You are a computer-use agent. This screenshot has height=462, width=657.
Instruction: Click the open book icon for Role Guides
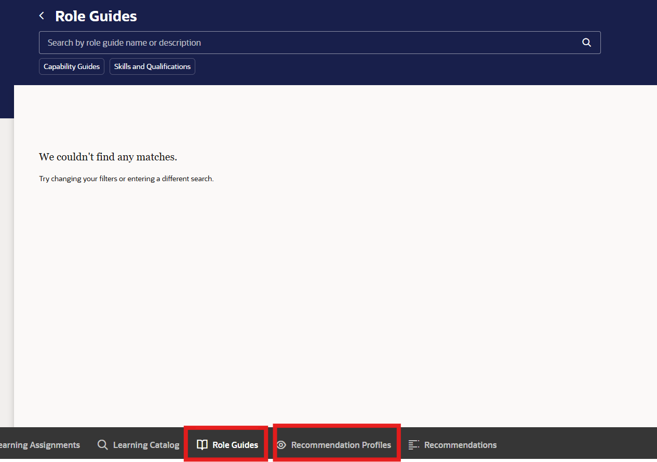pyautogui.click(x=202, y=445)
